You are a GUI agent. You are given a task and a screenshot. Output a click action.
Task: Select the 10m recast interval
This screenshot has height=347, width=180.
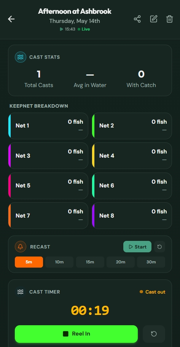point(59,262)
